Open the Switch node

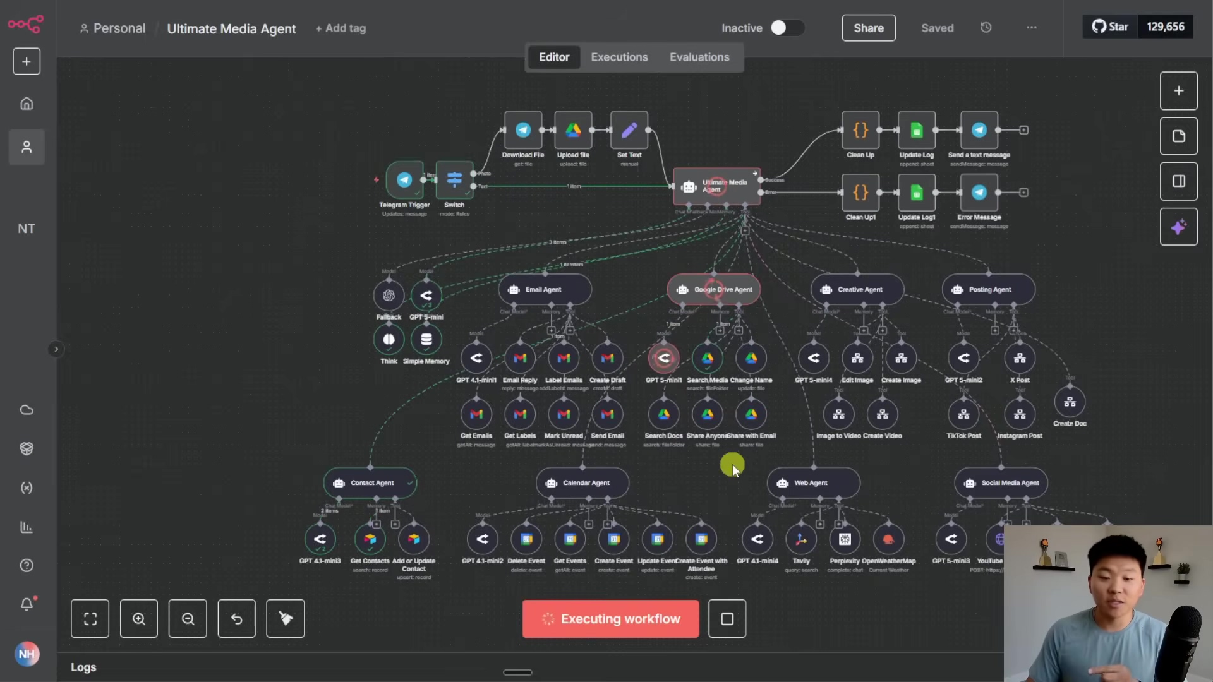pos(454,180)
